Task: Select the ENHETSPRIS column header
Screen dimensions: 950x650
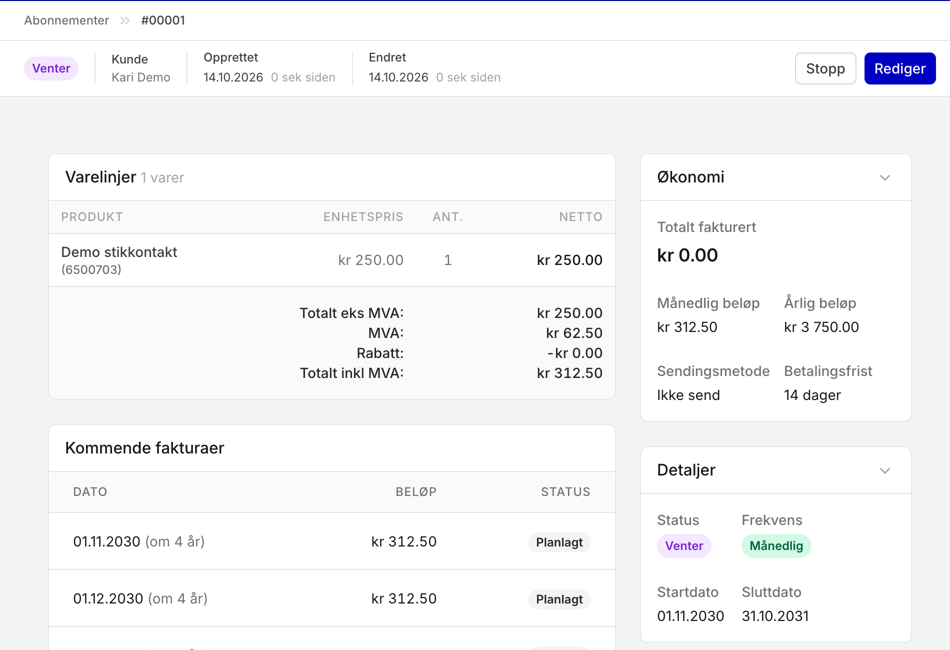Action: (x=363, y=217)
